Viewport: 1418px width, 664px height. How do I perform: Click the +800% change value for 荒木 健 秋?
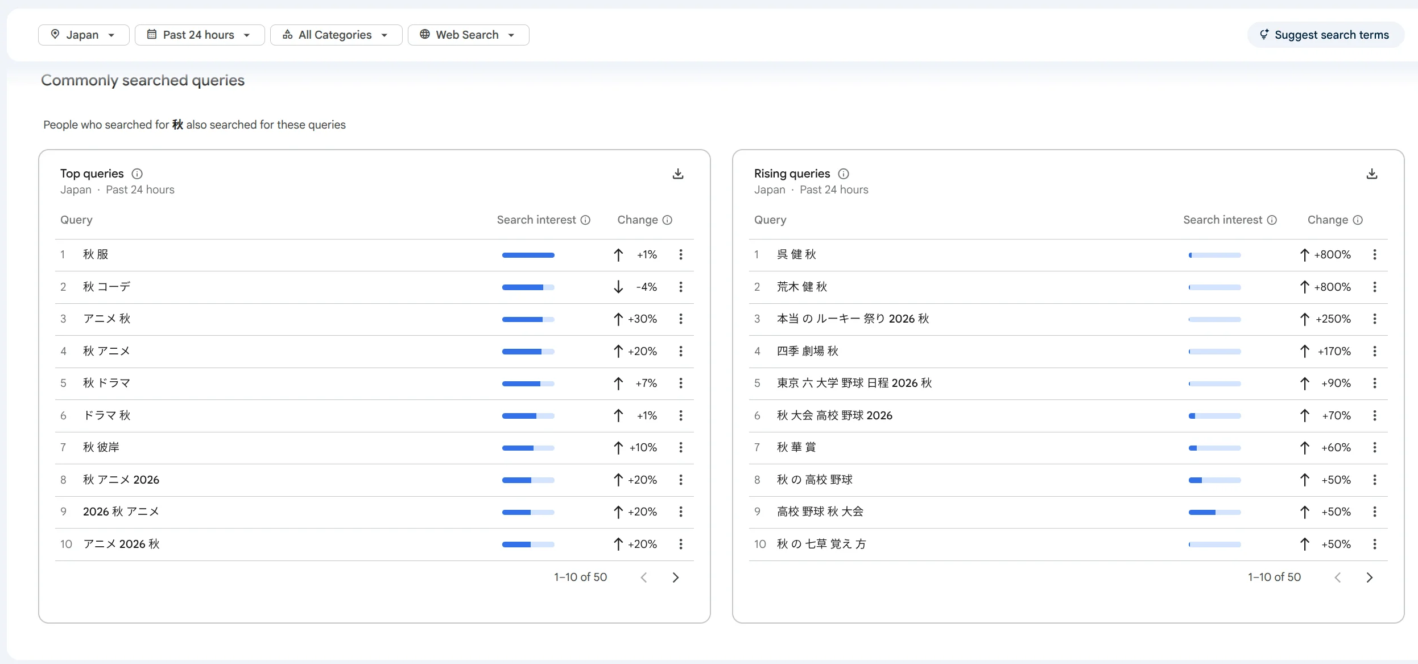point(1333,287)
